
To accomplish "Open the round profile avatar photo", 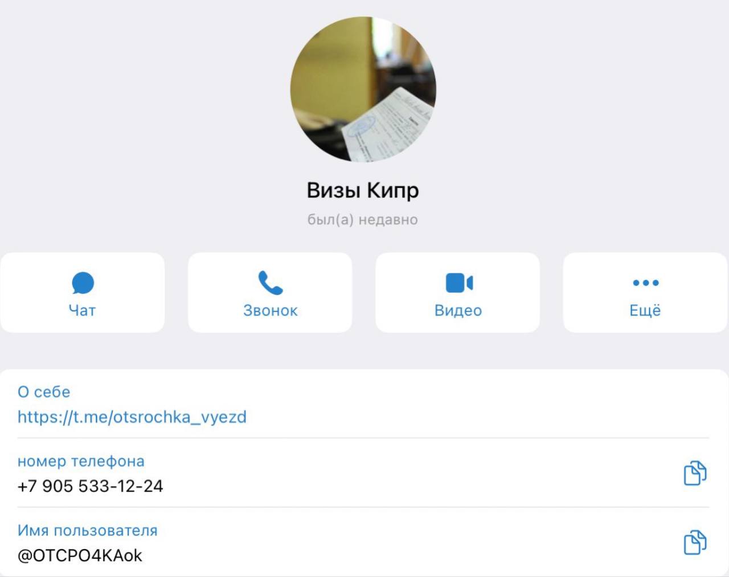I will [x=363, y=89].
